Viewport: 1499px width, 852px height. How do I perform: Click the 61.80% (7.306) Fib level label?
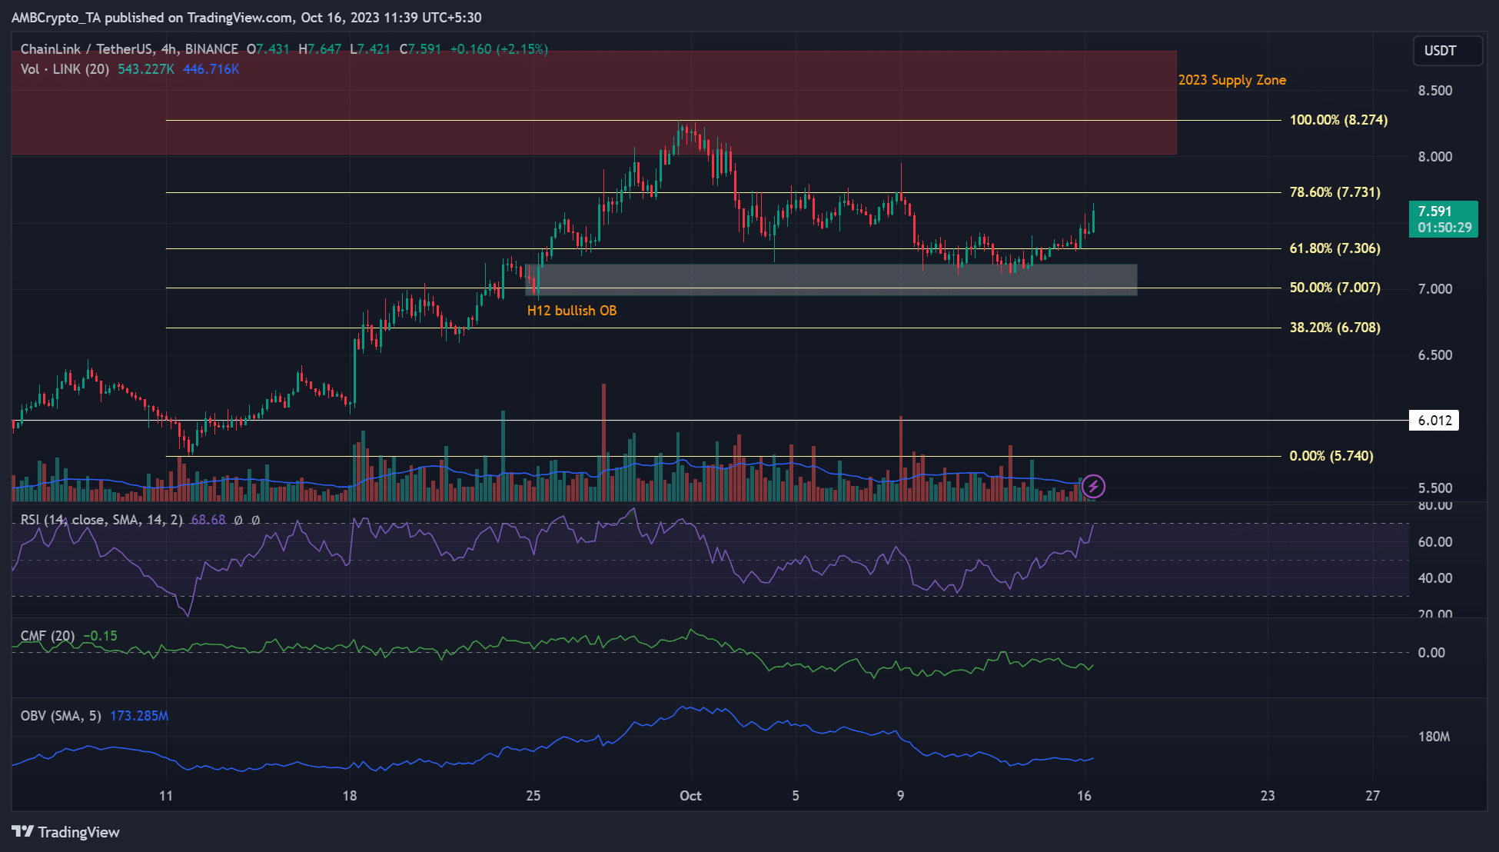click(x=1334, y=248)
